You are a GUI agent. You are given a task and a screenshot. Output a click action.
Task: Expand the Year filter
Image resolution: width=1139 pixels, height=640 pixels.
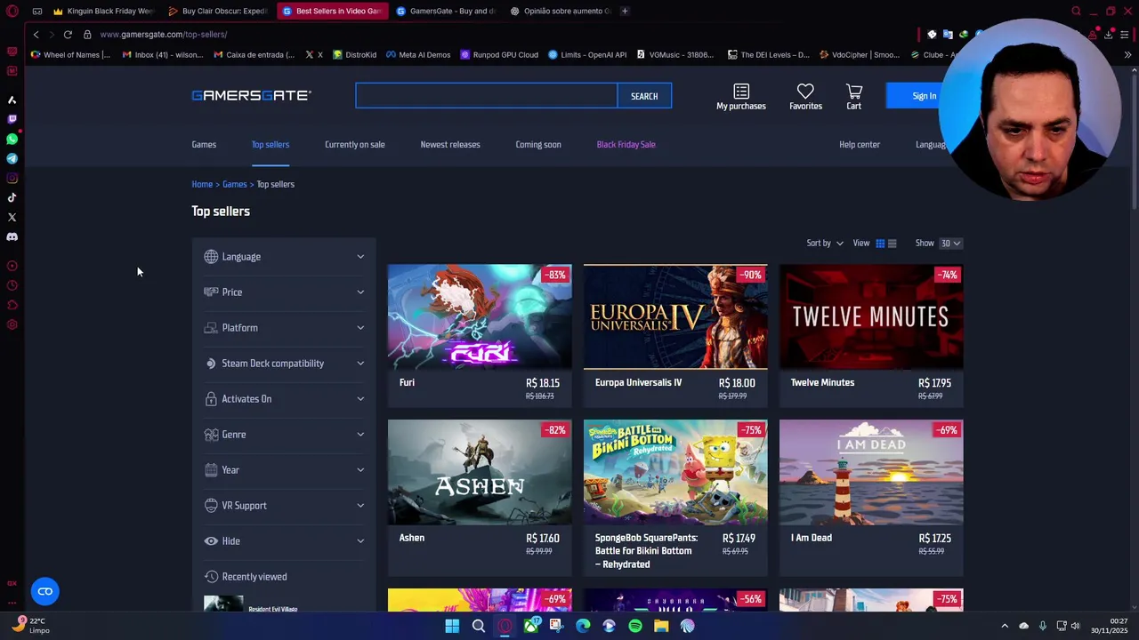[284, 470]
